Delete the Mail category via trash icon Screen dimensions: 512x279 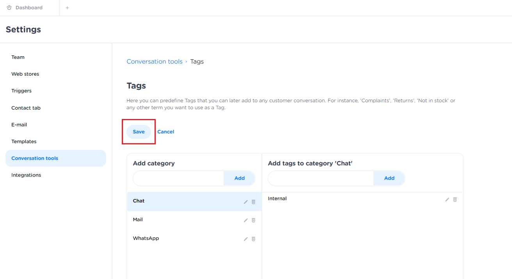tap(253, 220)
